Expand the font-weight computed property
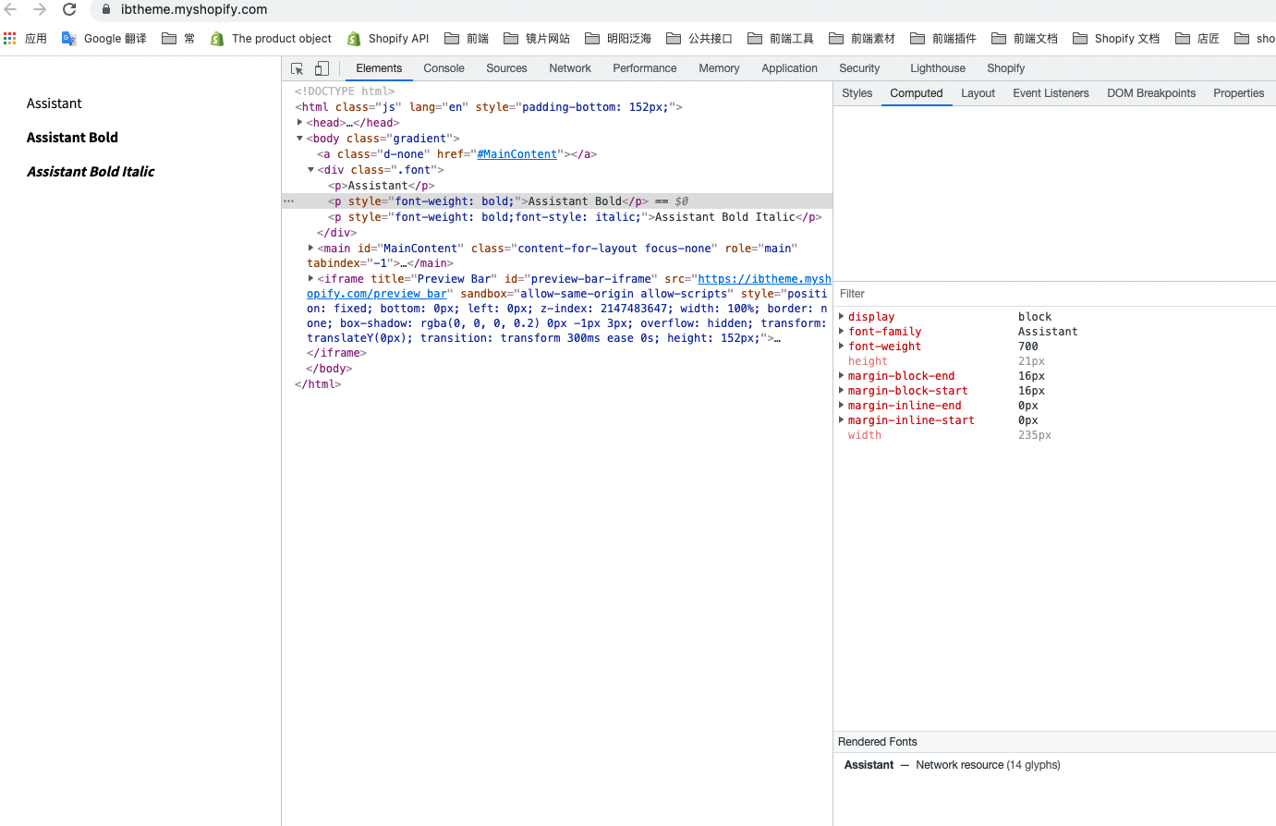The width and height of the screenshot is (1276, 826). click(841, 346)
